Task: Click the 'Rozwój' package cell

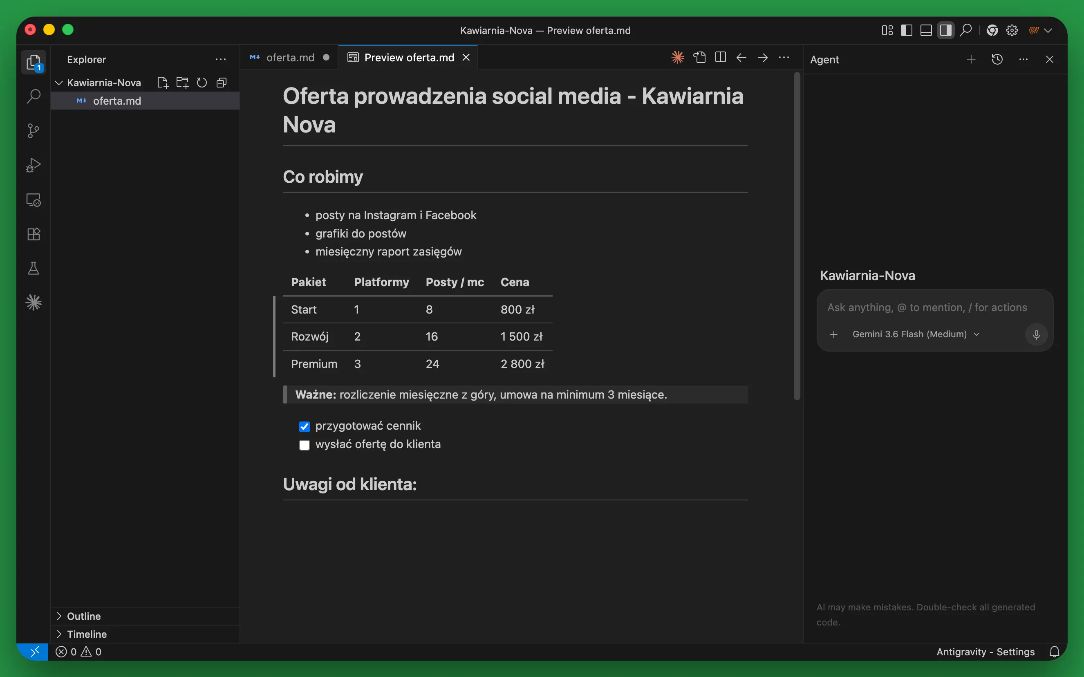Action: click(309, 337)
